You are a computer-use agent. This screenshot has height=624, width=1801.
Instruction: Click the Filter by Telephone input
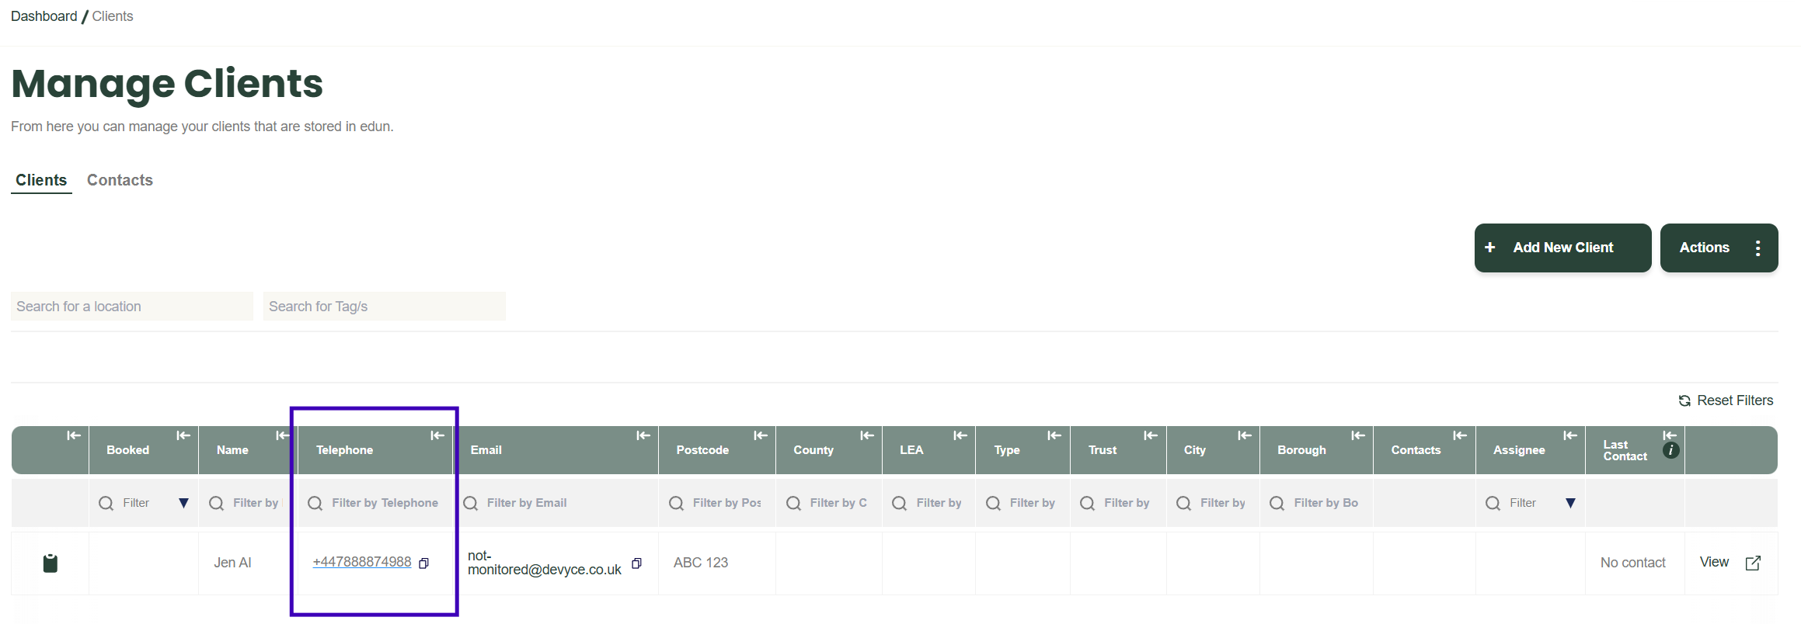click(385, 503)
